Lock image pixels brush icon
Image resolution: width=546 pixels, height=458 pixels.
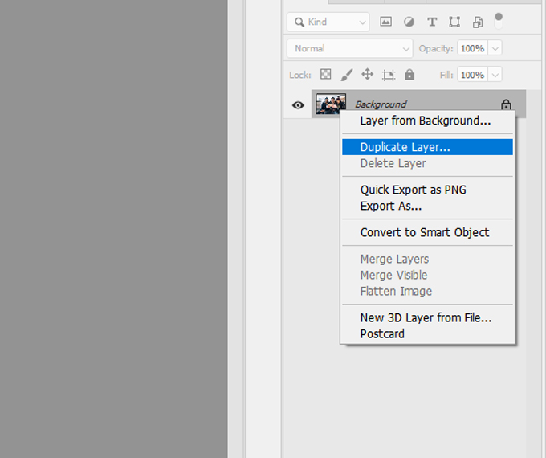click(x=347, y=75)
